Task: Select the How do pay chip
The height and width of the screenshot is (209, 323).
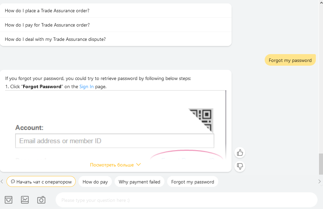Action: [x=95, y=181]
